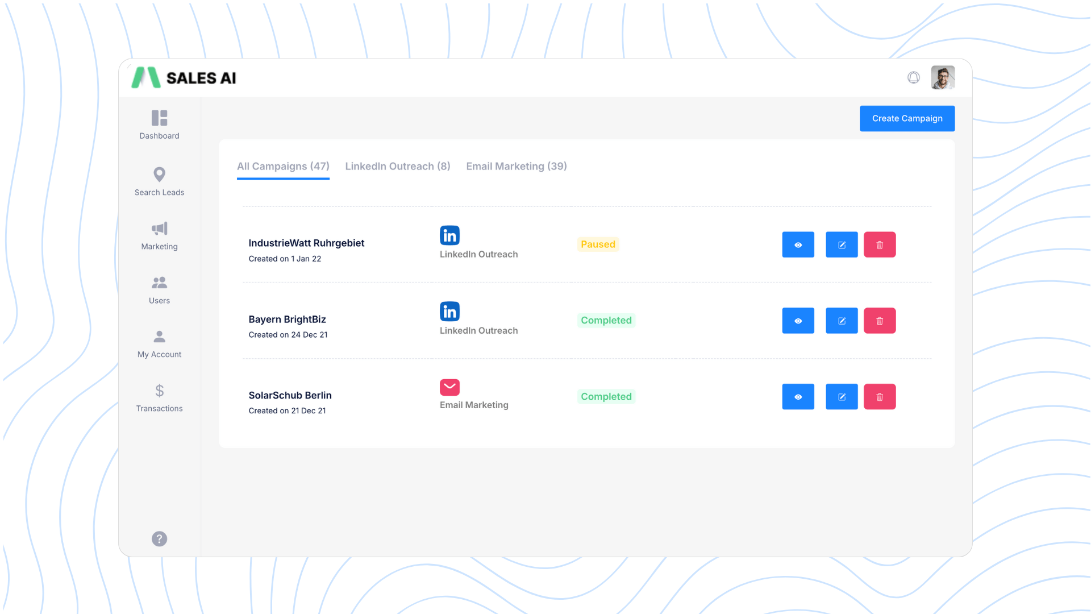Open My Account in sidebar

point(159,337)
